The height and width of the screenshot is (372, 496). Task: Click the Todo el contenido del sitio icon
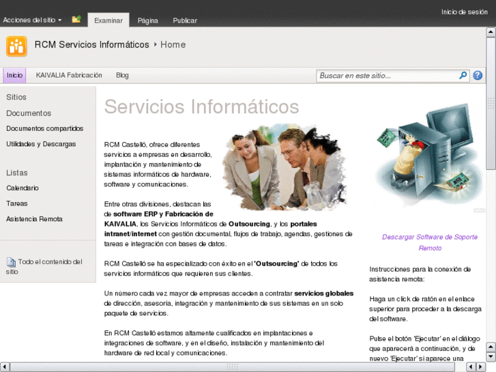pyautogui.click(x=11, y=262)
